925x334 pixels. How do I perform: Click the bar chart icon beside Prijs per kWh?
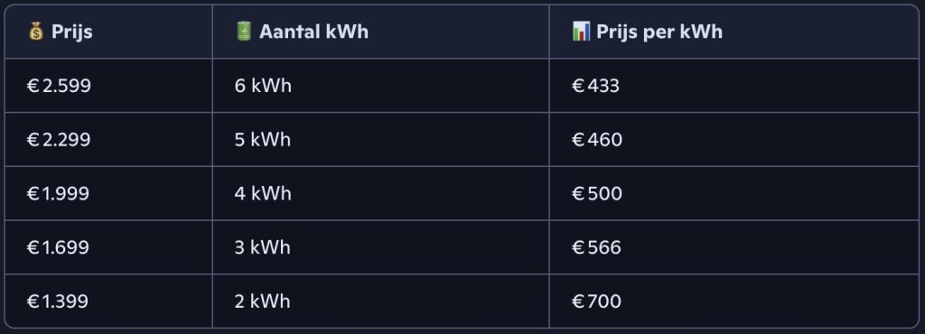(x=581, y=32)
